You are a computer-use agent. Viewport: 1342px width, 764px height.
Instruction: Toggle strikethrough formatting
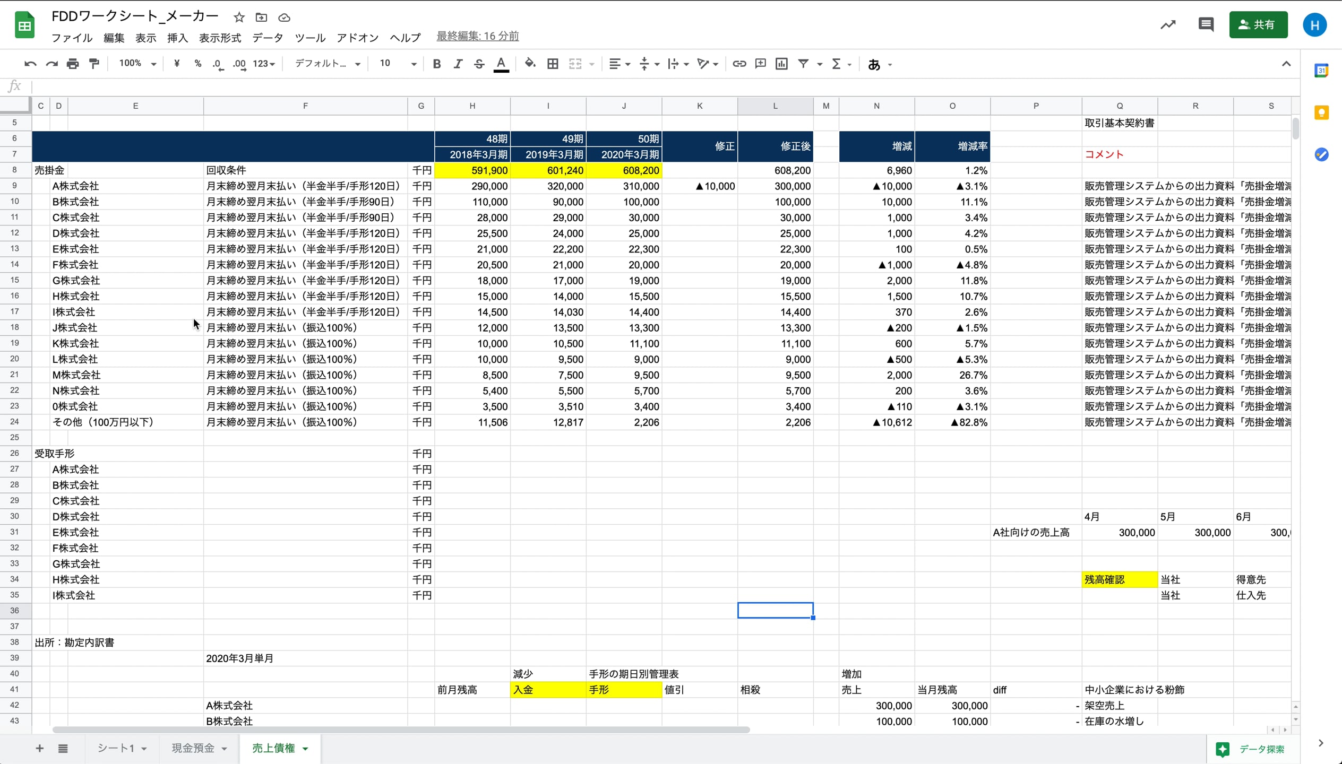(479, 64)
